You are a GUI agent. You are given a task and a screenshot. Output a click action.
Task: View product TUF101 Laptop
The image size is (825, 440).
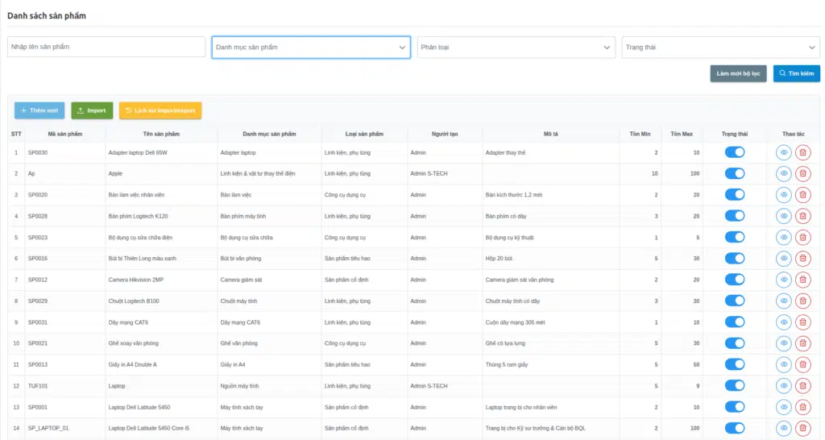783,386
